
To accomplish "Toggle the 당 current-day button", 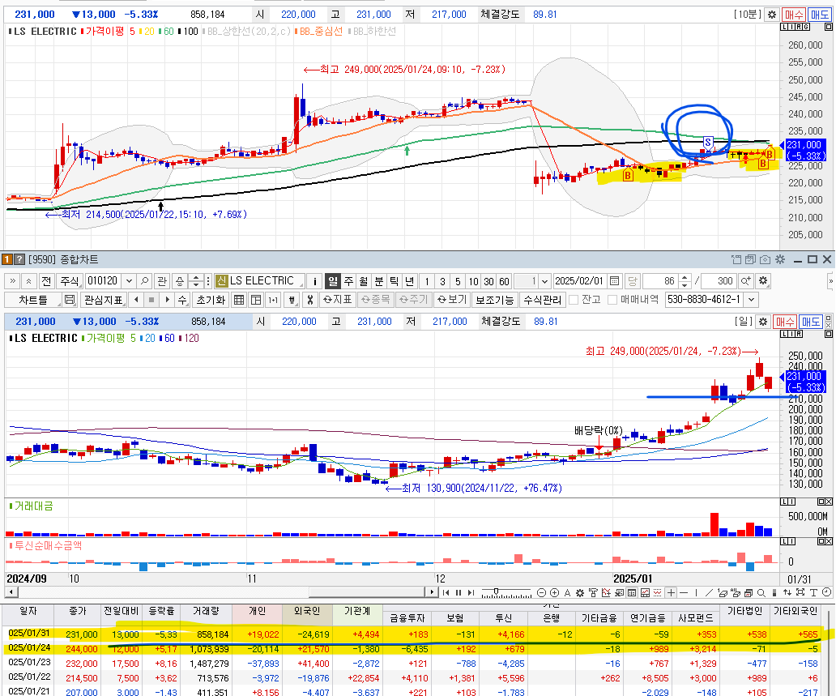I will coord(632,281).
